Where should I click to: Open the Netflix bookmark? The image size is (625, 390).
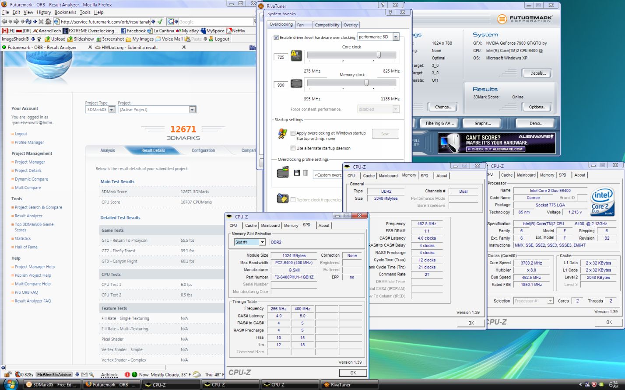pos(235,31)
